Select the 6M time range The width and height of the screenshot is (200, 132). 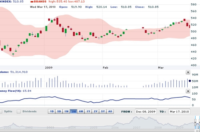point(81,111)
